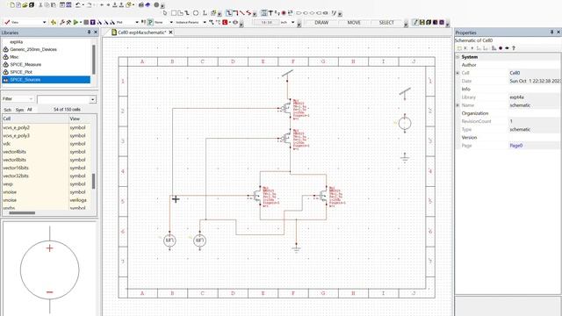Click the Open folder toolbar icon
Viewport: 562px width, 316px height.
pos(25,5)
